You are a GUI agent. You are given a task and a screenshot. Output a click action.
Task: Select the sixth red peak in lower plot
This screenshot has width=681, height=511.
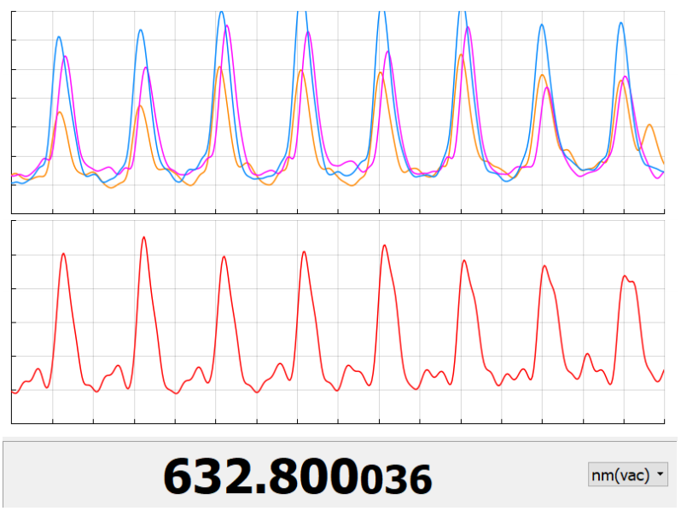tap(464, 261)
